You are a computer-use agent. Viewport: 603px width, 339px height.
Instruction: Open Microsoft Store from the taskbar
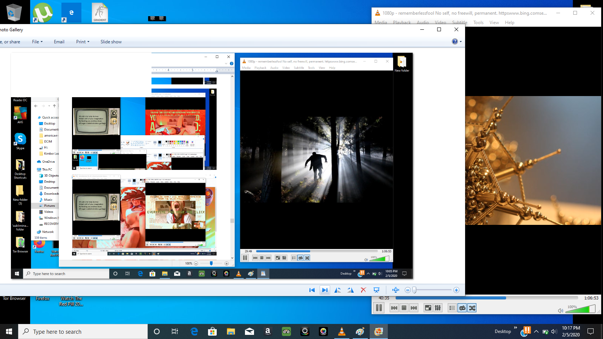click(213, 331)
